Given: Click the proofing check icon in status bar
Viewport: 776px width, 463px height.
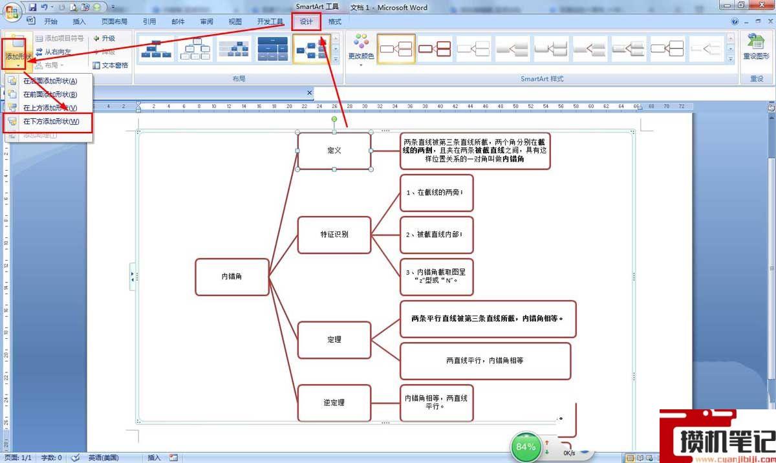Looking at the screenshot, I should (x=75, y=458).
